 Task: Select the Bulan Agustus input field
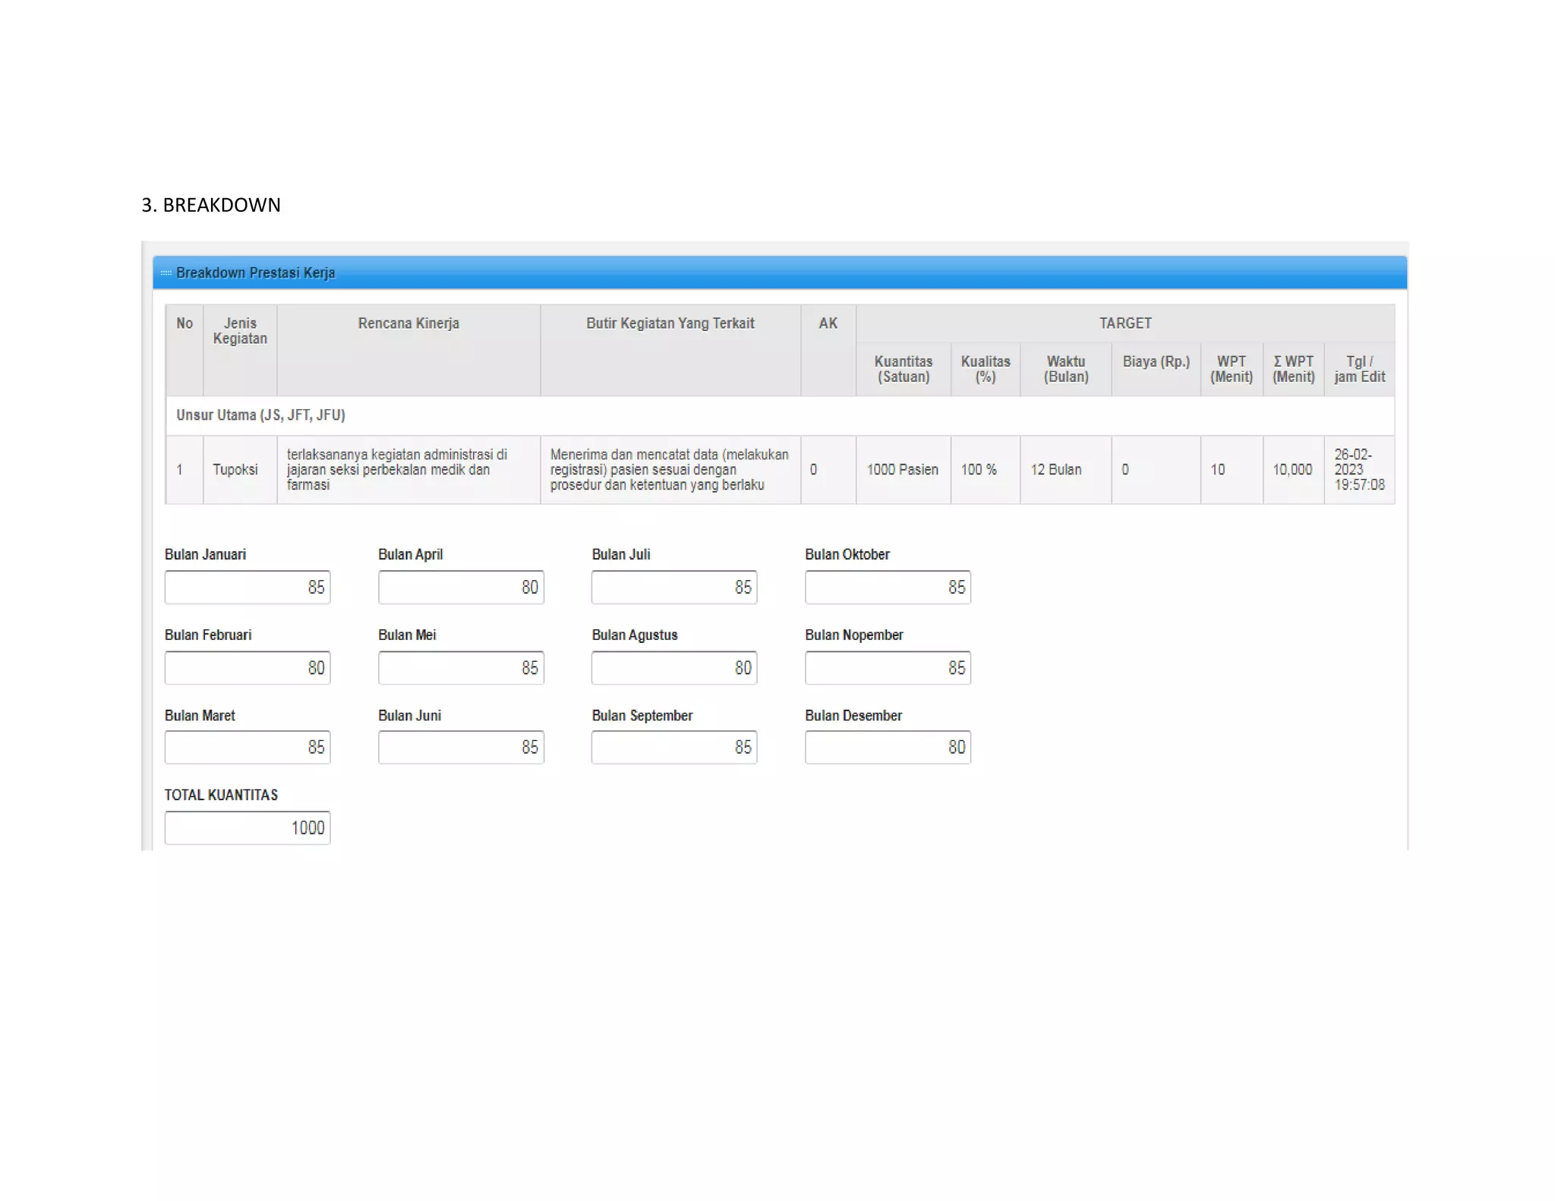[x=674, y=667]
